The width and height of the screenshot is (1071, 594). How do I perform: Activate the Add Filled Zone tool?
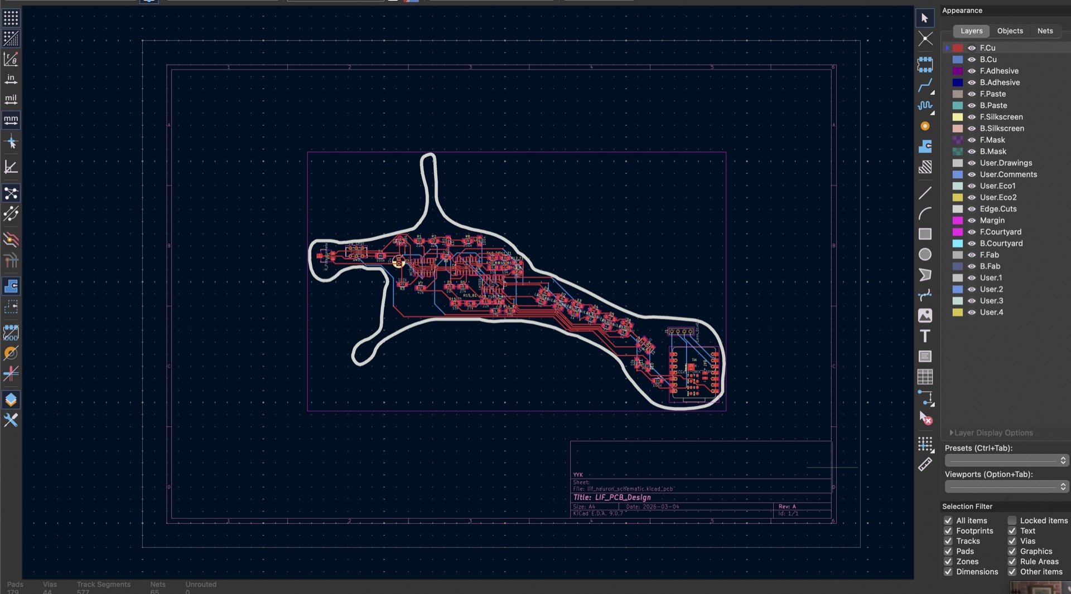tap(925, 147)
